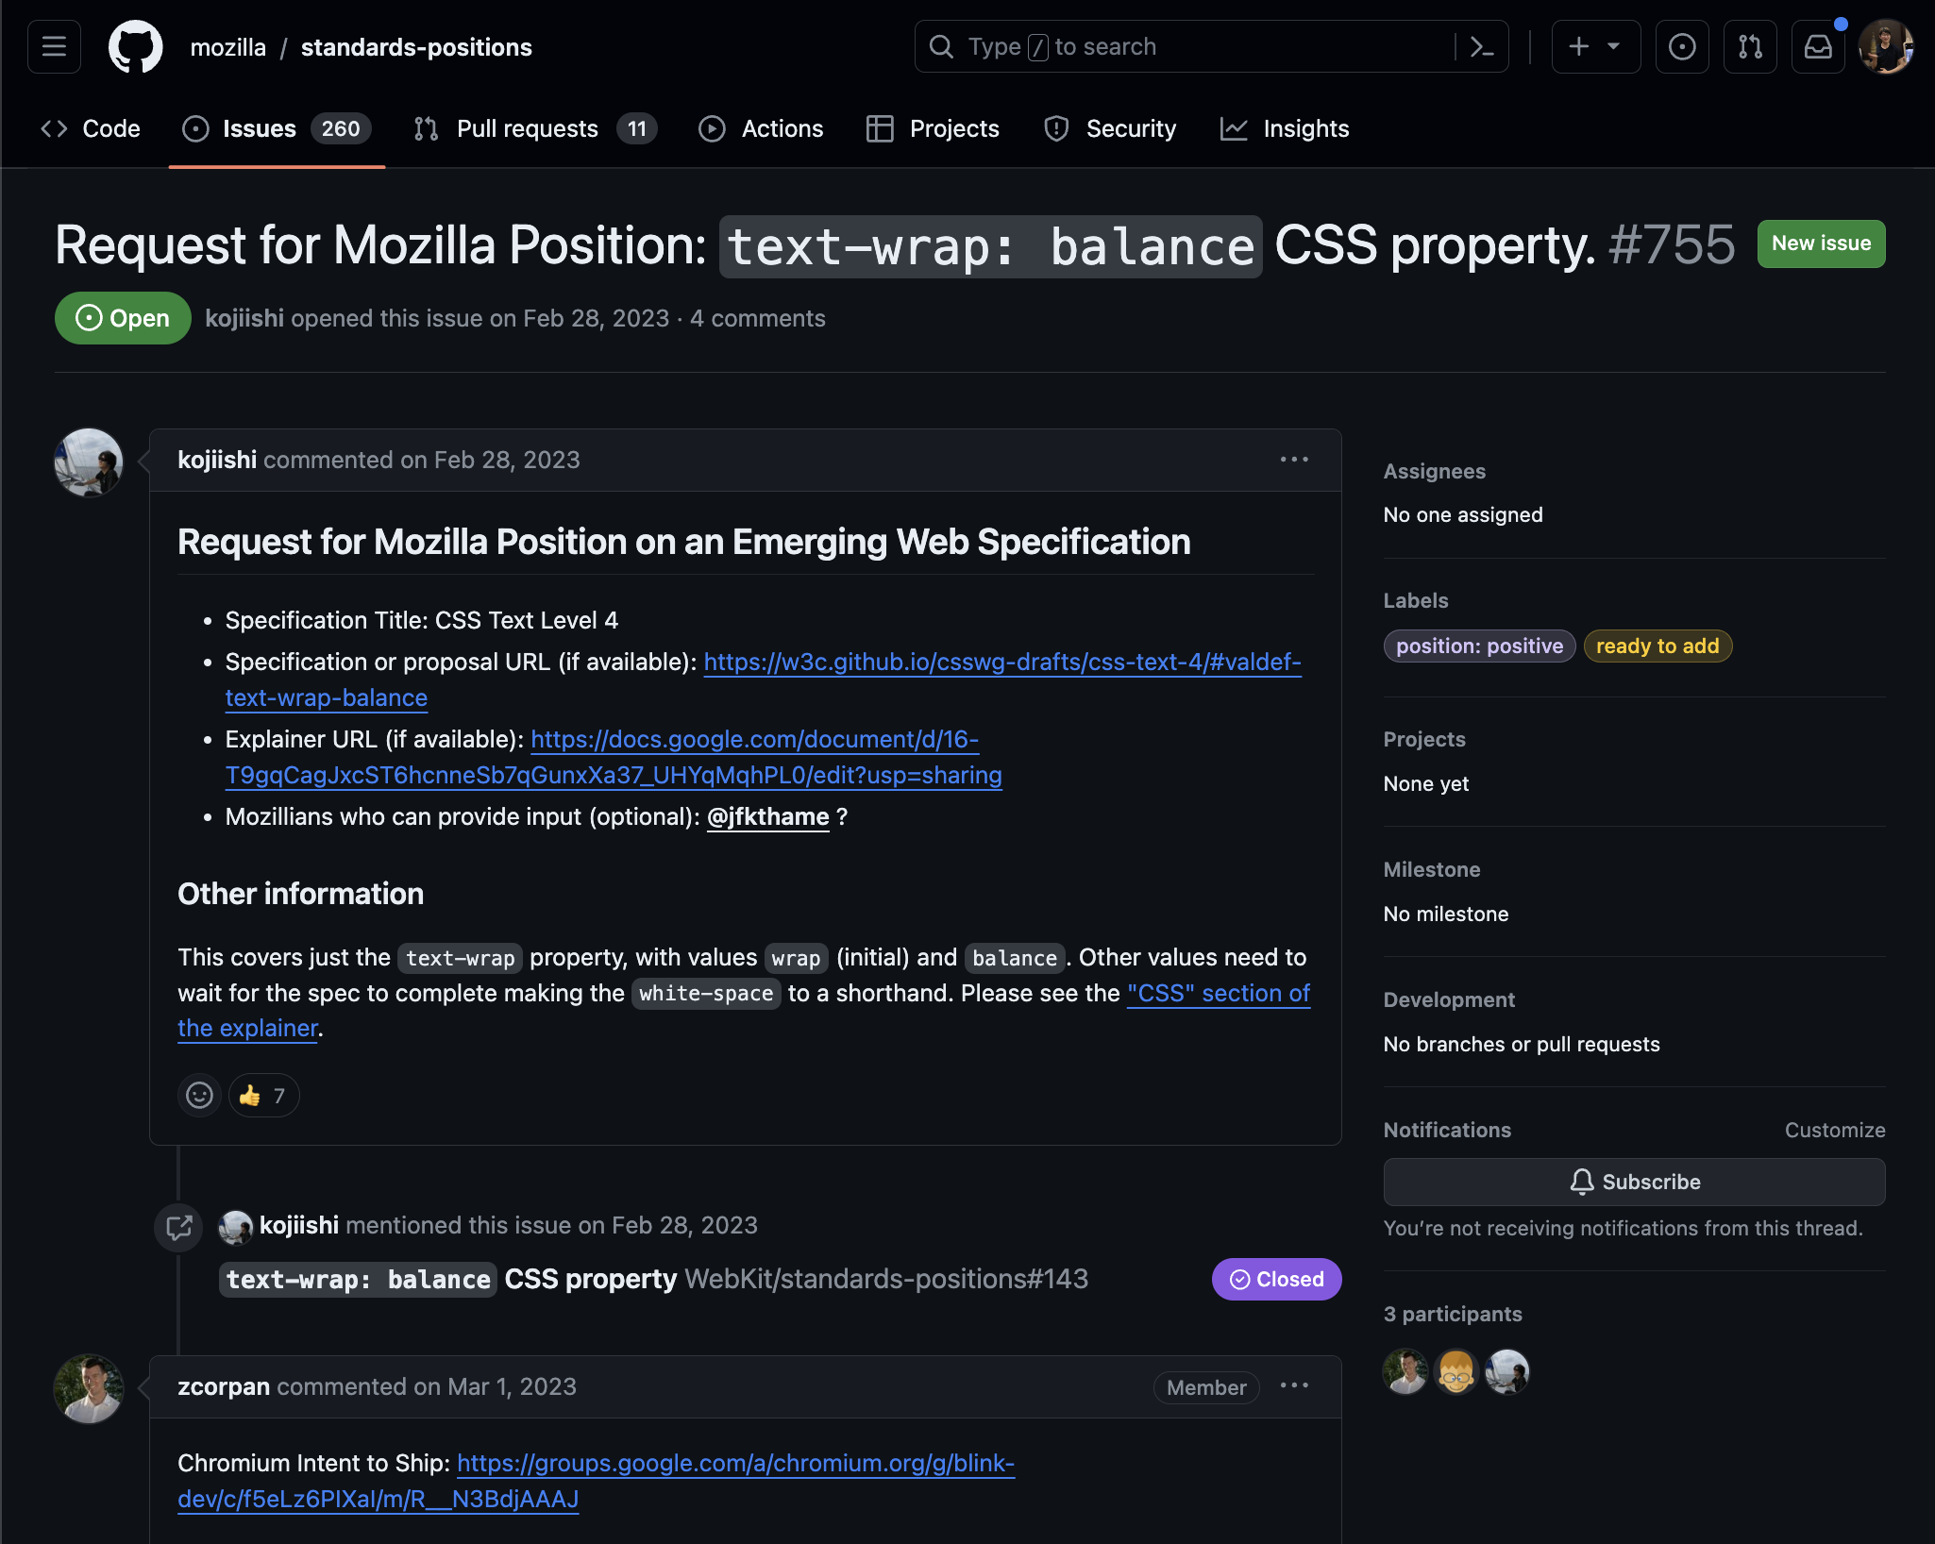
Task: Click the GitHub logo home icon
Action: tap(135, 46)
